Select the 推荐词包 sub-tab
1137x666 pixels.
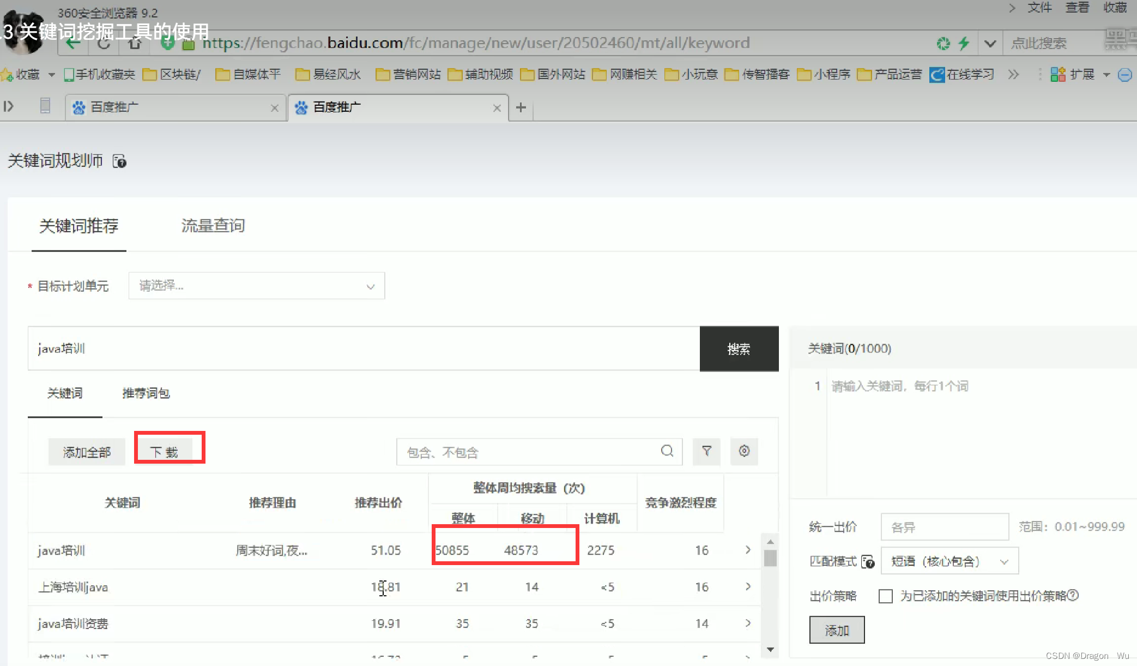[146, 393]
